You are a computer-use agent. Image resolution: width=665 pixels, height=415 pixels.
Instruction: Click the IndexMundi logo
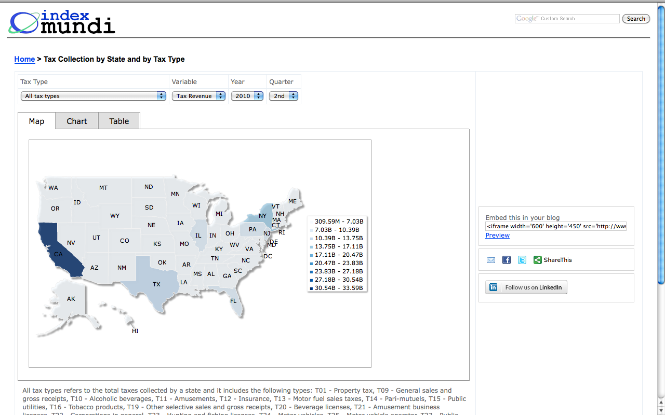pyautogui.click(x=62, y=22)
